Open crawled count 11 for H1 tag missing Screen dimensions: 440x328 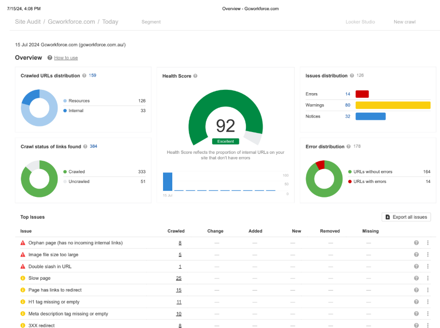(179, 302)
